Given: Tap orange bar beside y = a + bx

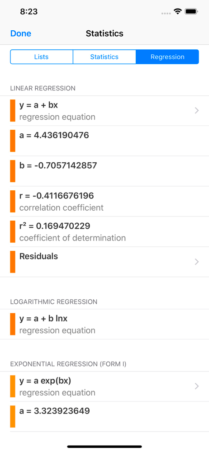Looking at the screenshot, I should [13, 111].
